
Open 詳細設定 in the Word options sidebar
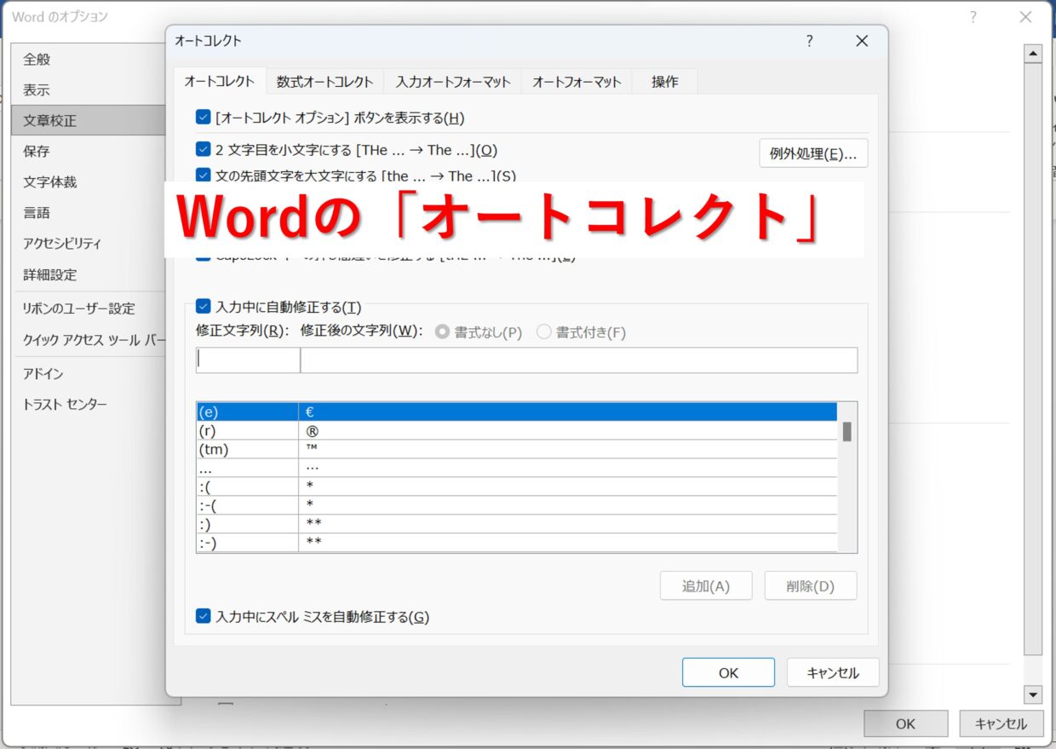click(x=89, y=275)
